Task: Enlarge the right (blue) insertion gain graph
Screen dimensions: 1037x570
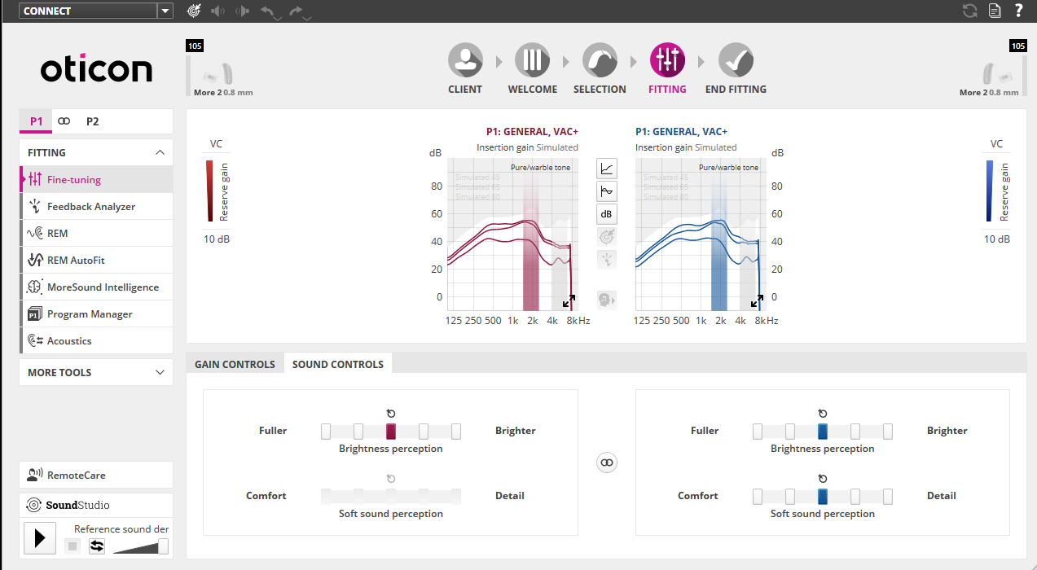Action: click(758, 302)
